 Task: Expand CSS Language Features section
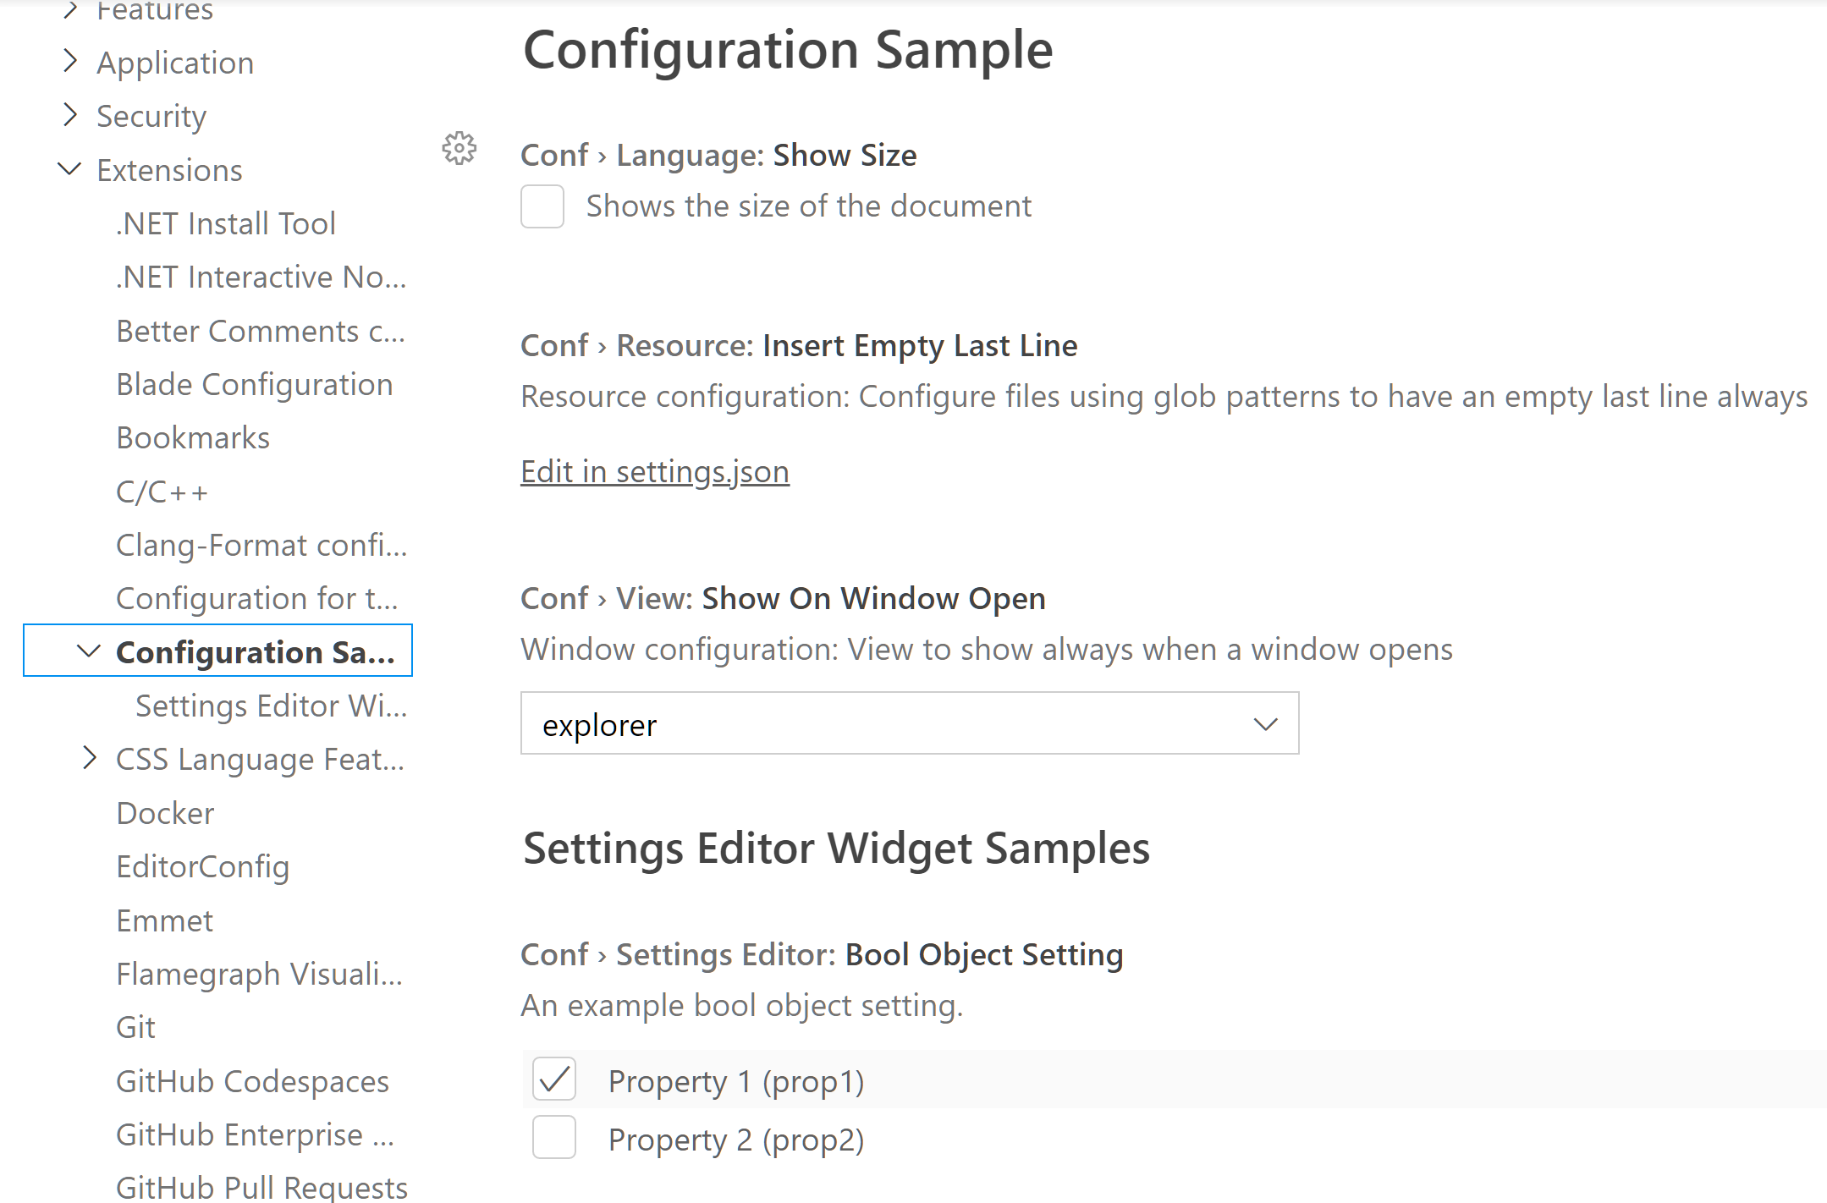pos(89,759)
